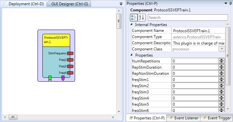
Task: Click the canvas scroll down arrow
Action: [x=119, y=112]
